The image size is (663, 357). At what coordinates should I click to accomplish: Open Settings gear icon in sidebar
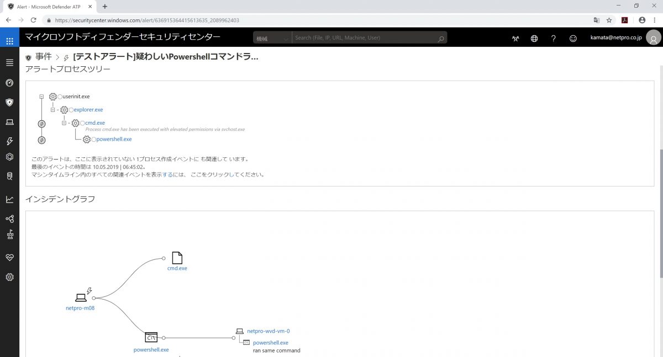(9, 277)
